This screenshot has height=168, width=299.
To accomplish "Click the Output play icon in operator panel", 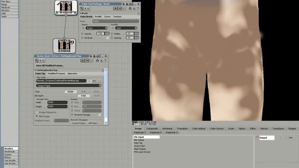I will (x=257, y=138).
